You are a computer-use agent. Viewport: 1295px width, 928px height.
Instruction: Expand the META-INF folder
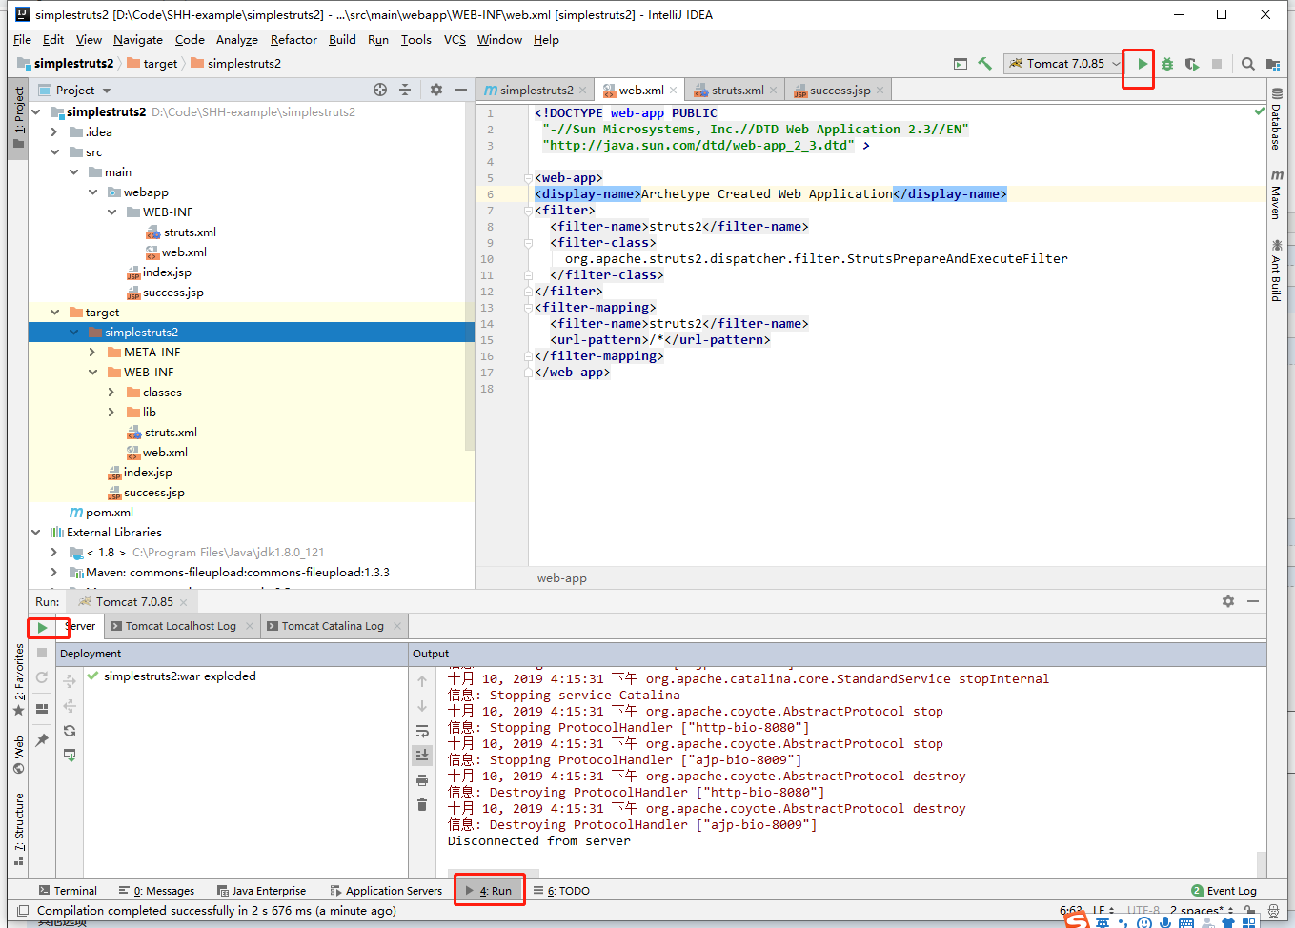92,353
